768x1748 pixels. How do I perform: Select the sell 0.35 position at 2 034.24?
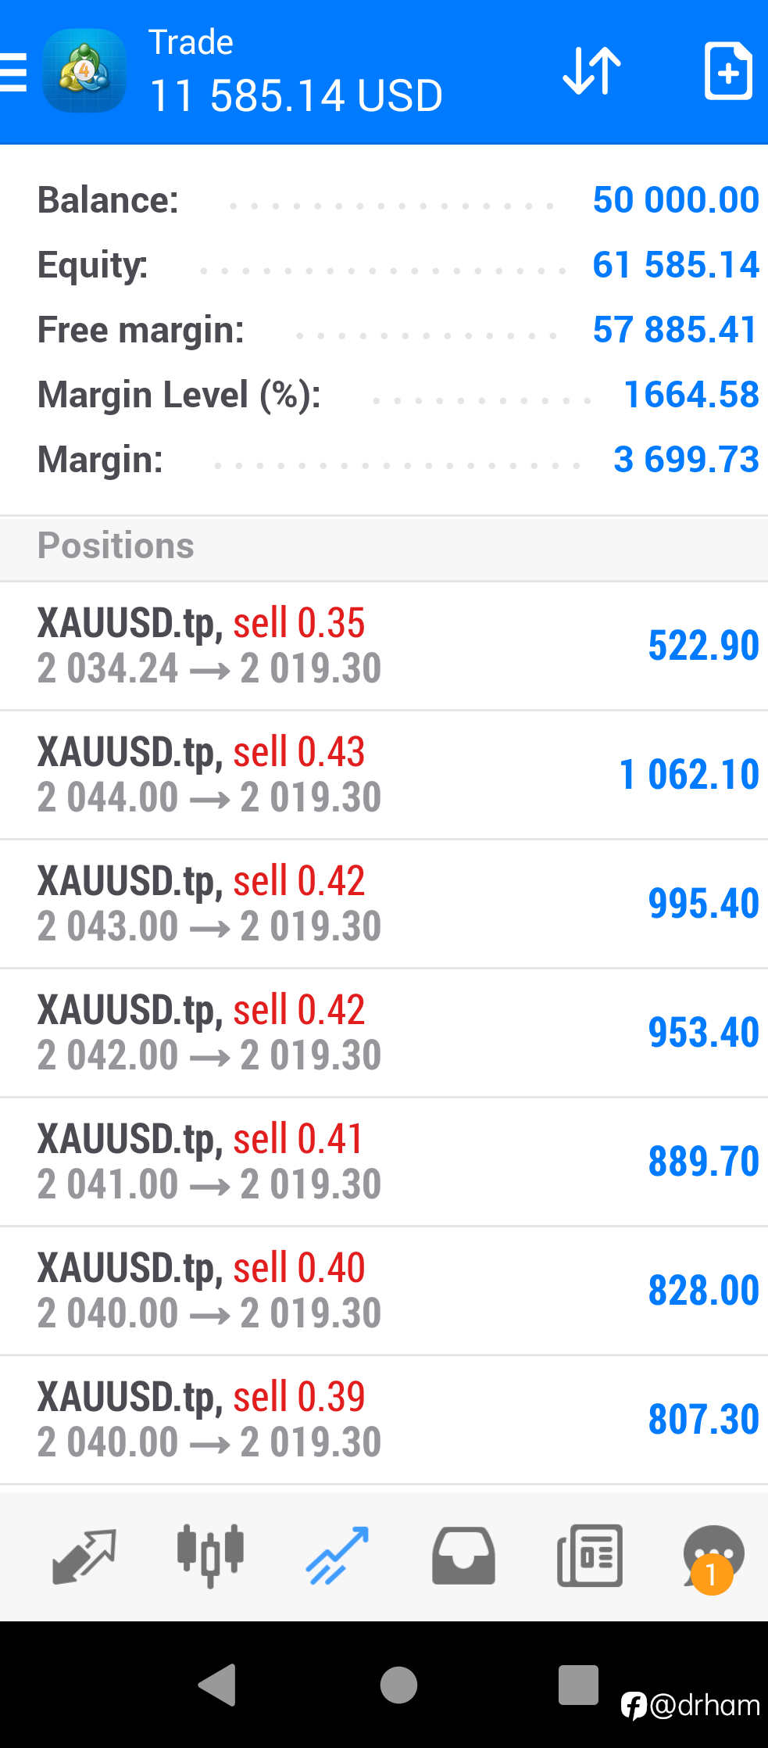(384, 646)
